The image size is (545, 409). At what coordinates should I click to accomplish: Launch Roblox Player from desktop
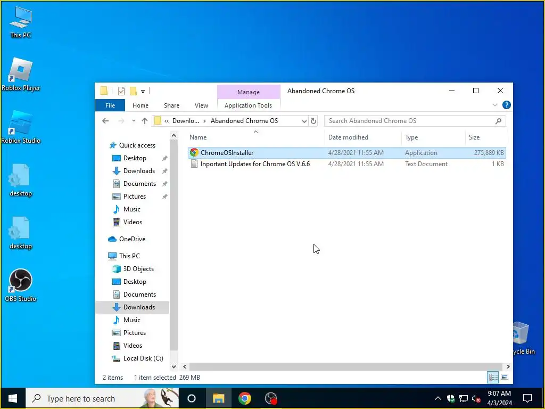(21, 75)
